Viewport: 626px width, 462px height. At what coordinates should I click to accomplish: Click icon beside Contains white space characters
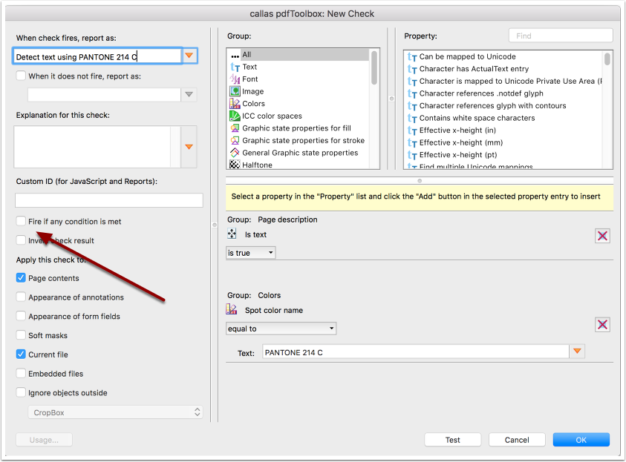coord(412,119)
